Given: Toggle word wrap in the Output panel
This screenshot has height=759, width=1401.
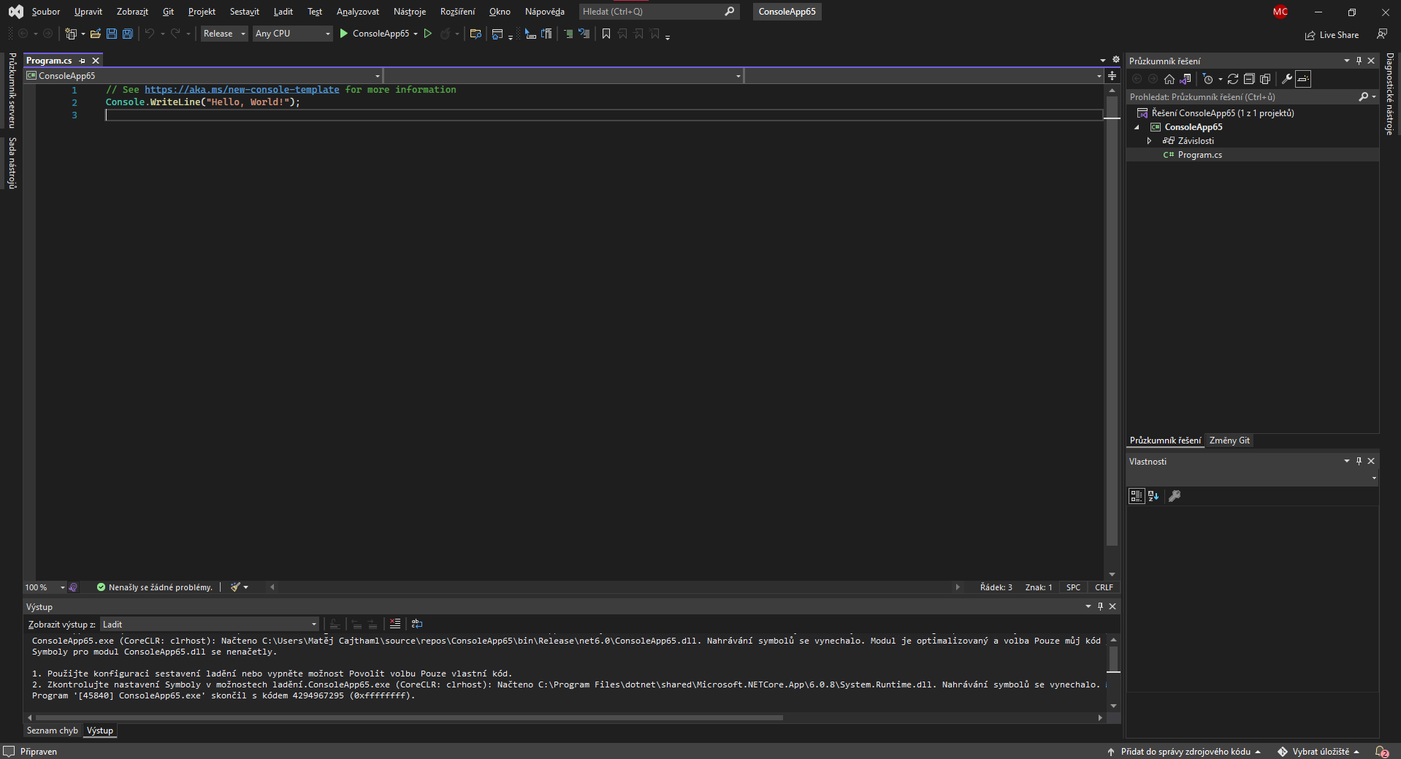Looking at the screenshot, I should 417,624.
